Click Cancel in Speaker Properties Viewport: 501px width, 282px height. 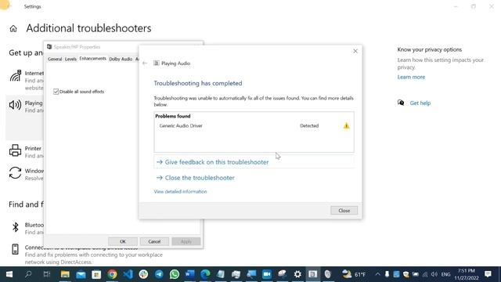pyautogui.click(x=154, y=241)
